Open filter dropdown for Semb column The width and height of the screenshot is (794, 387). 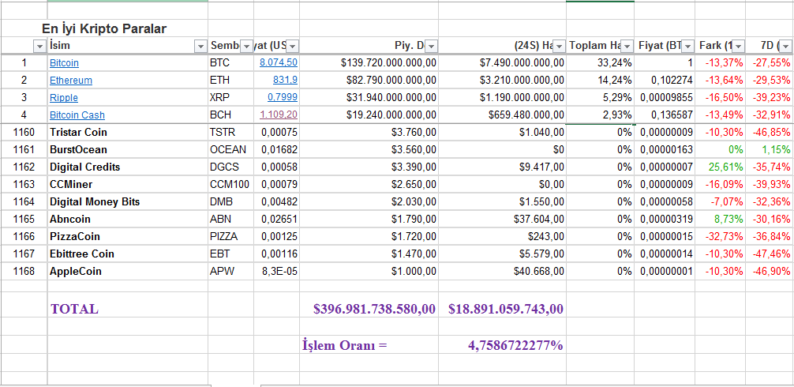[x=246, y=47]
